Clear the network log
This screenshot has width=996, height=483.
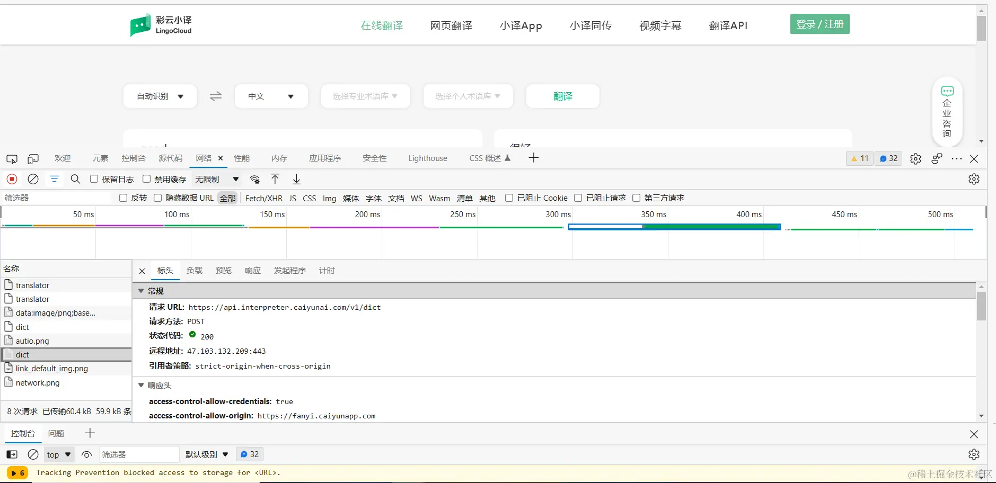pyautogui.click(x=33, y=179)
